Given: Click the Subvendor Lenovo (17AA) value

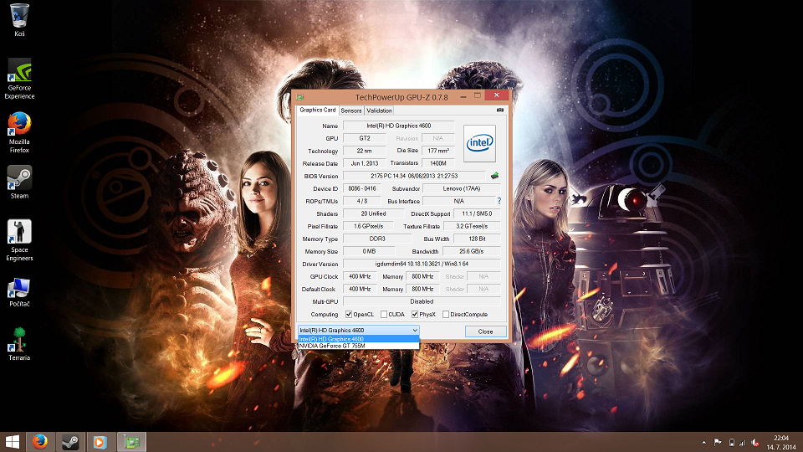Looking at the screenshot, I should pyautogui.click(x=462, y=188).
